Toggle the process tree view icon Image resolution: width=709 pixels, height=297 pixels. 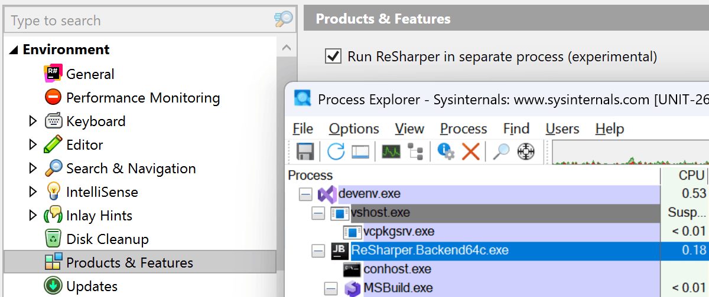coord(415,151)
